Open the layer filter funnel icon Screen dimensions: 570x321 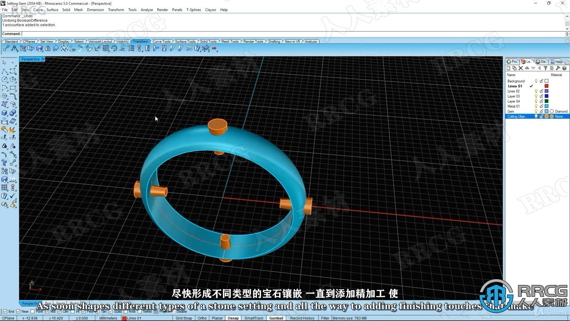coord(546,68)
